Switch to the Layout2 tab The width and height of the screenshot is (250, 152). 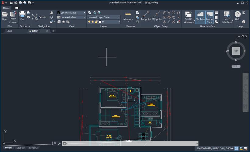(33, 148)
